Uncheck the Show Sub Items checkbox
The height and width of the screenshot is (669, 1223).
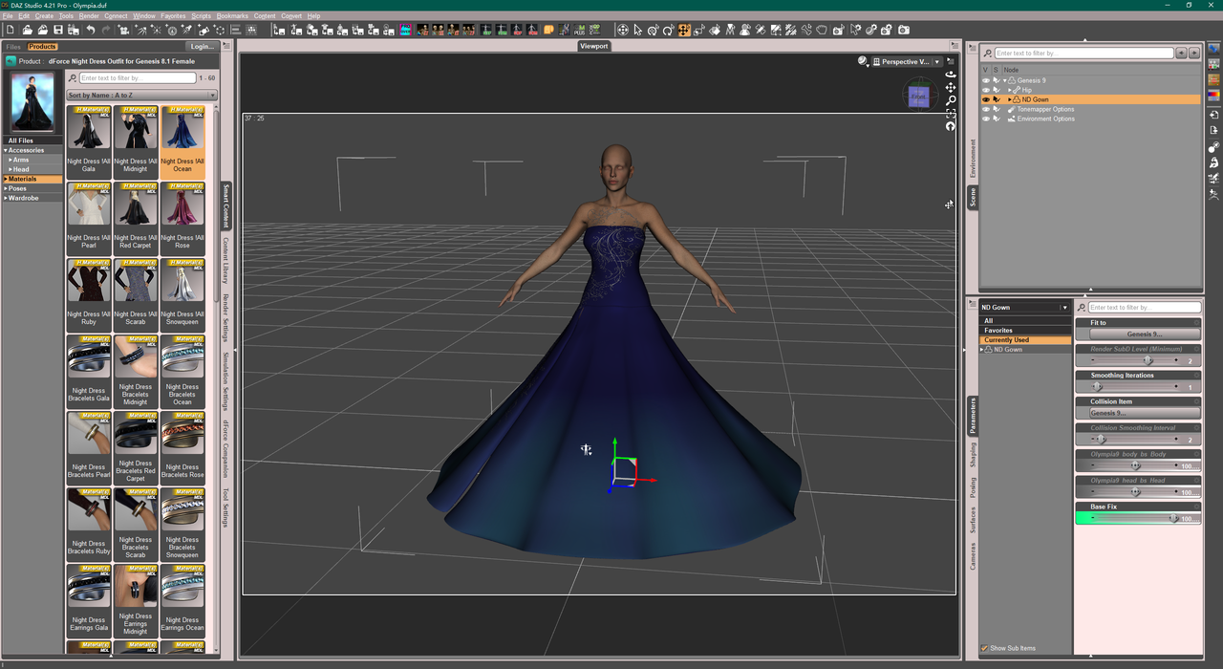(x=985, y=648)
